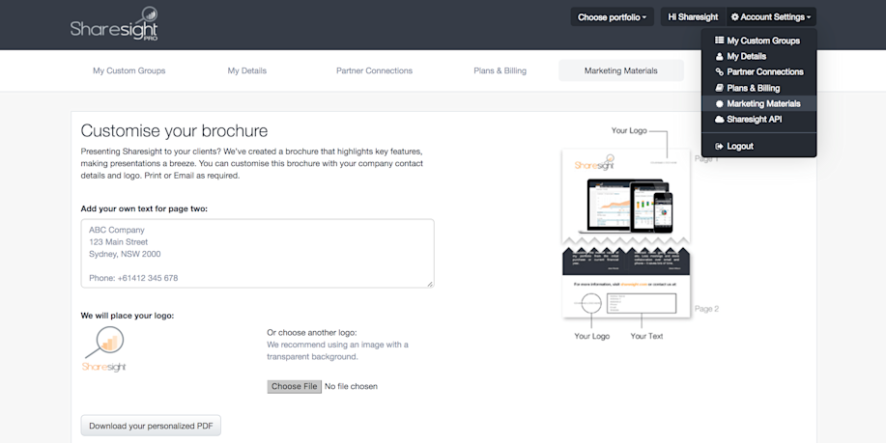The height and width of the screenshot is (443, 886).
Task: Open the Plans & Billing tab
Action: tap(500, 70)
